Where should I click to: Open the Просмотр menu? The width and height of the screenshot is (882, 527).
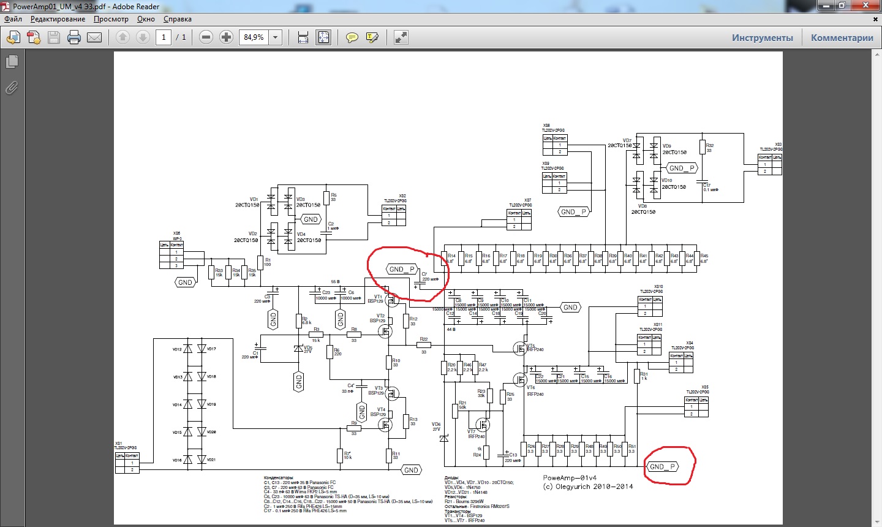click(x=111, y=19)
